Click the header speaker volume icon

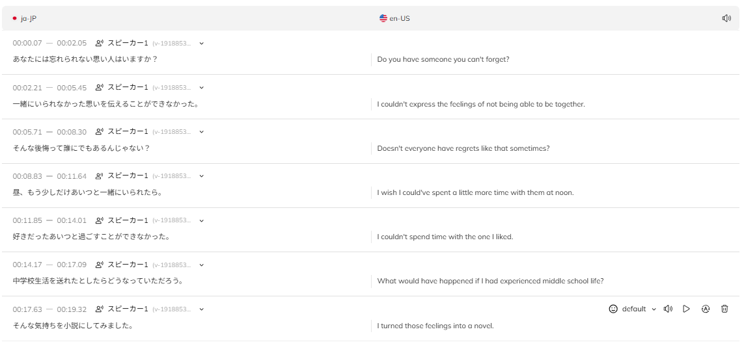(x=726, y=18)
